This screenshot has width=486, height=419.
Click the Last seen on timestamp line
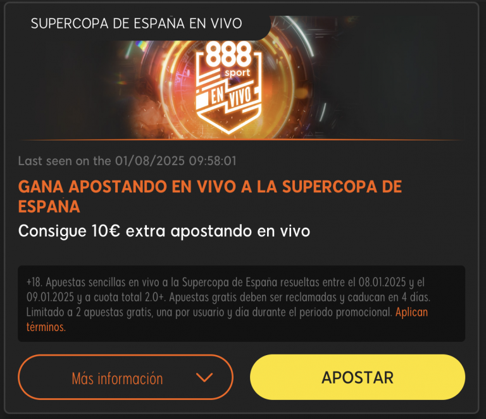click(127, 161)
